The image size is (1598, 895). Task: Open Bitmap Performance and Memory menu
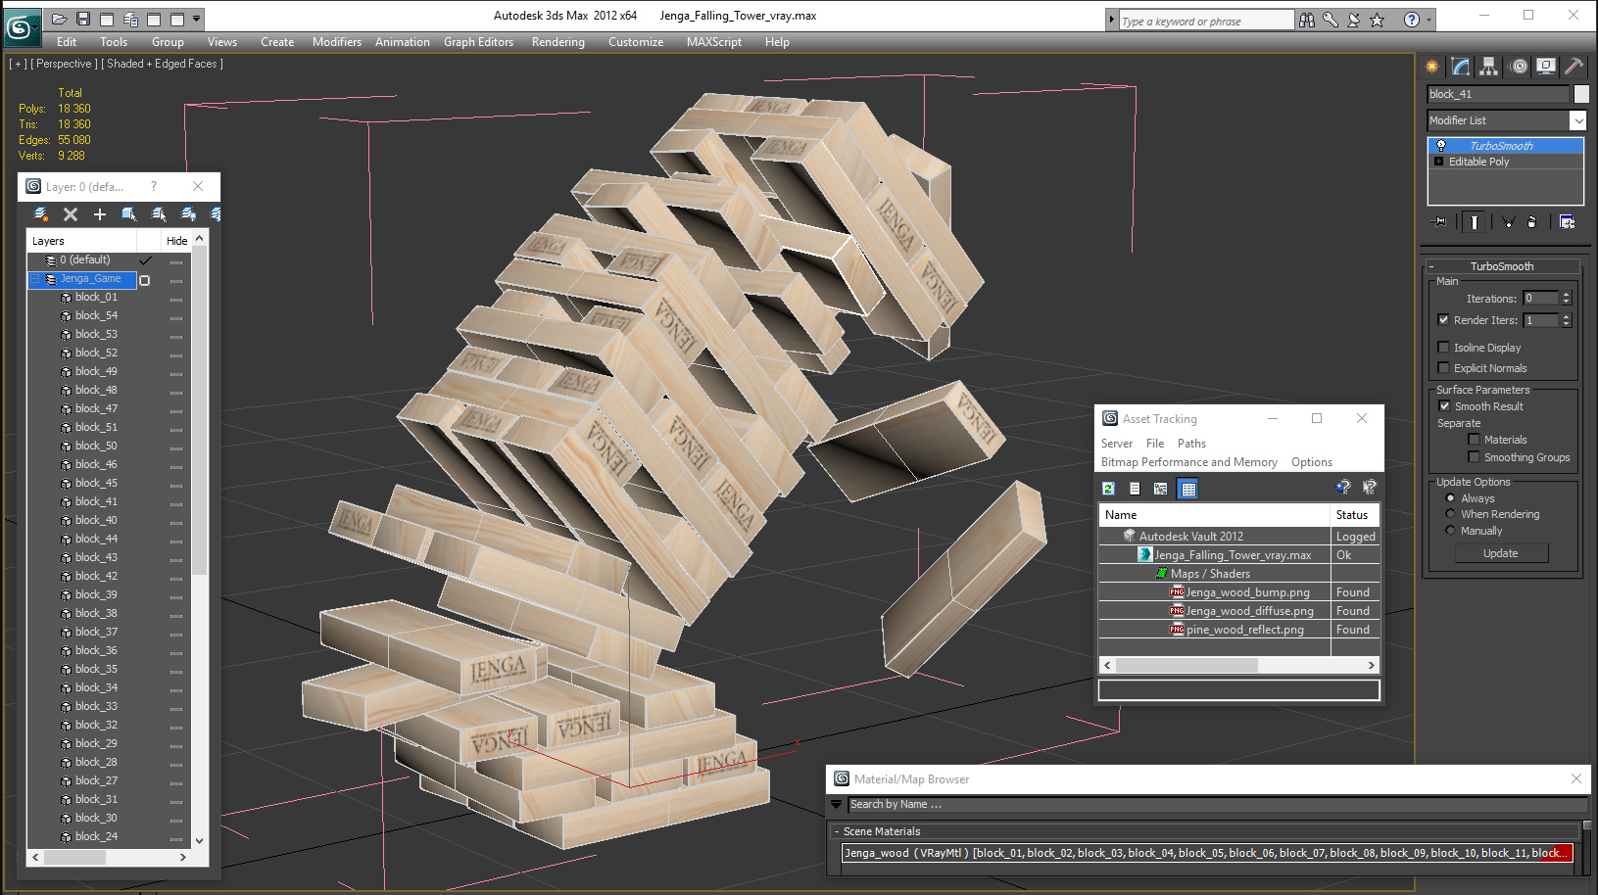pyautogui.click(x=1188, y=462)
